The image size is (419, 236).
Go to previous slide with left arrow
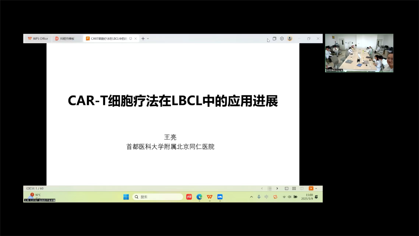(x=262, y=189)
